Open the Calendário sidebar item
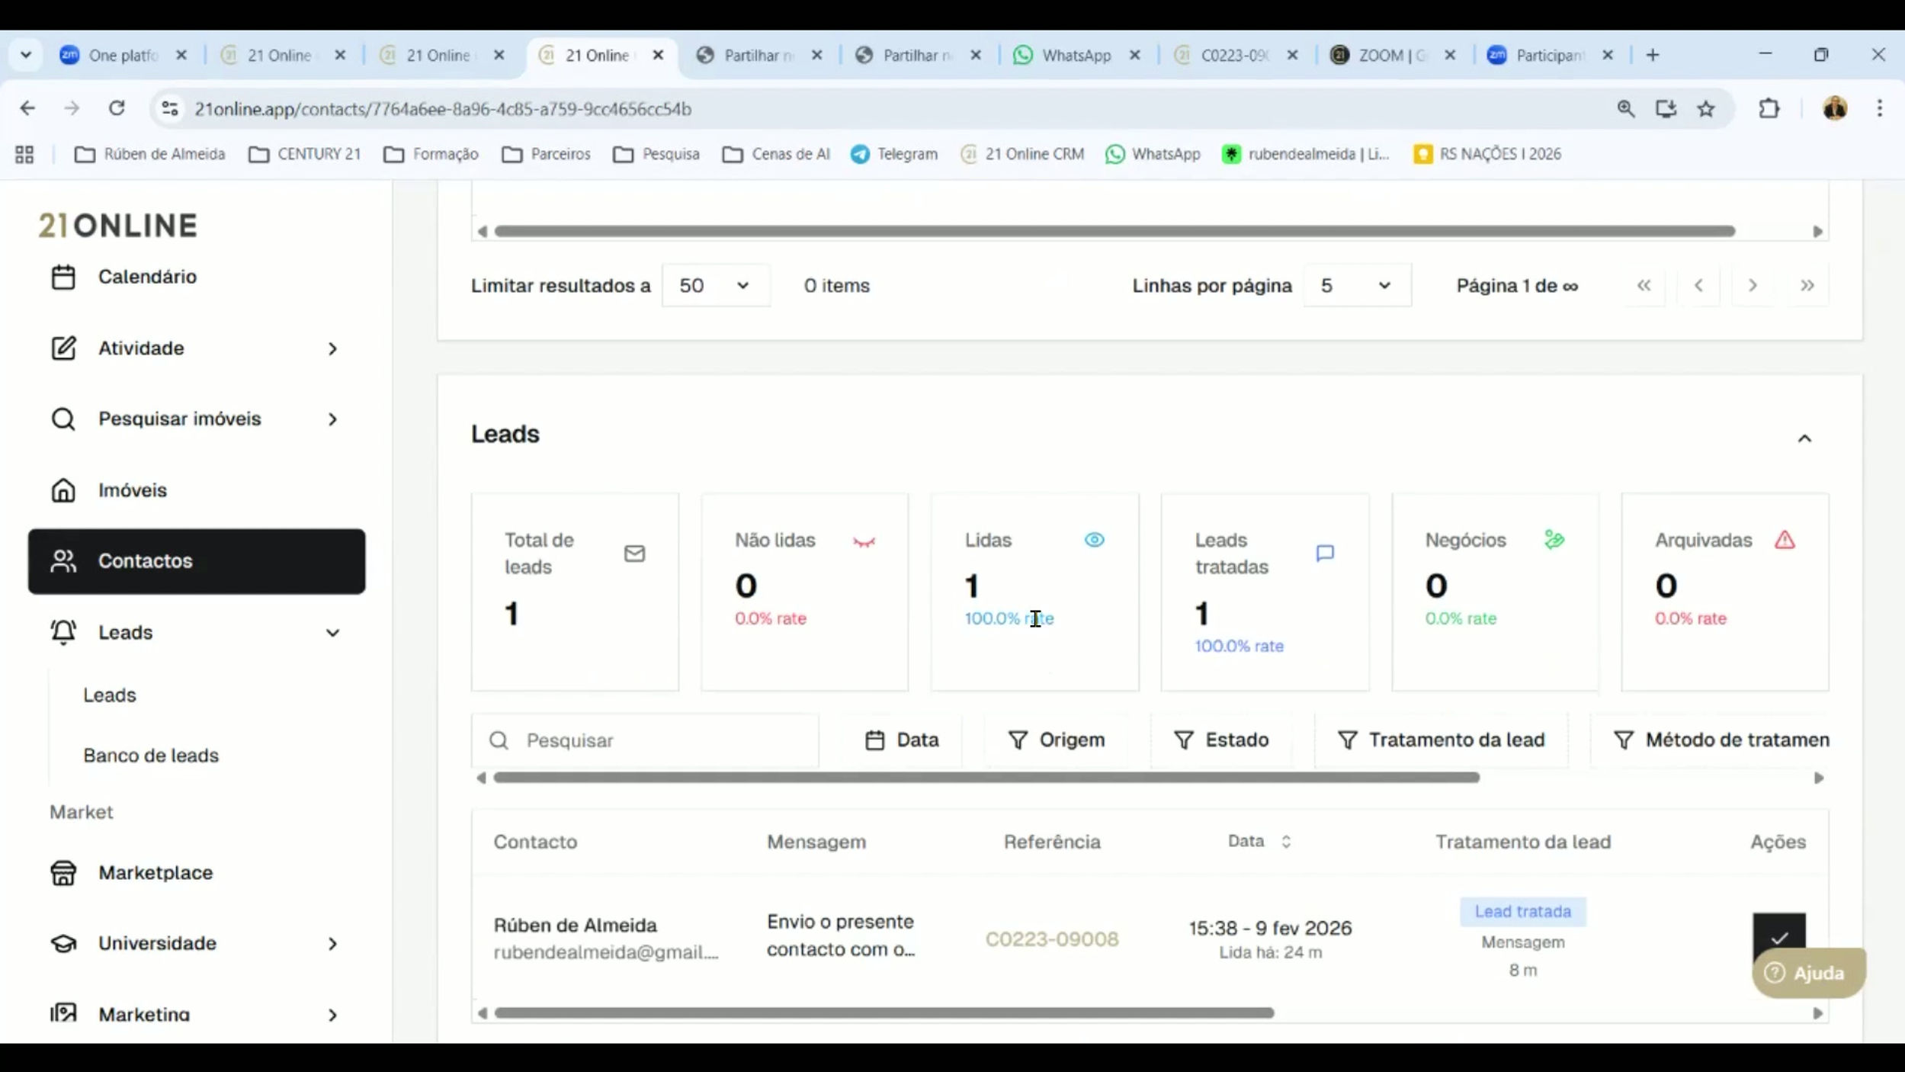The image size is (1905, 1072). click(x=146, y=277)
